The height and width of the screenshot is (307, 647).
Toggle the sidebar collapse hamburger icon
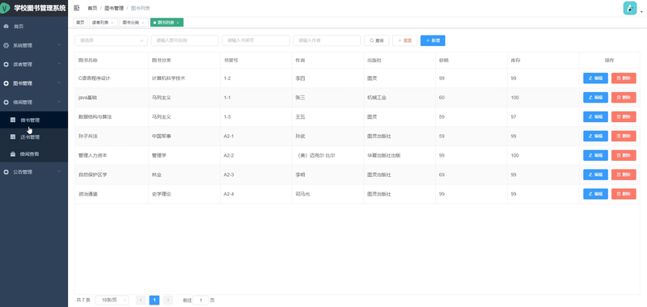pyautogui.click(x=76, y=8)
